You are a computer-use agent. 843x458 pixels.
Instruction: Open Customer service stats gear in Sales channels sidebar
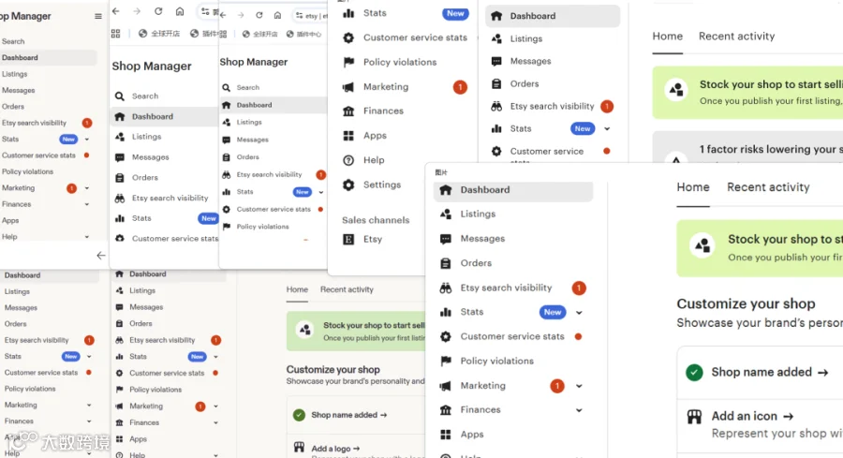pyautogui.click(x=348, y=37)
